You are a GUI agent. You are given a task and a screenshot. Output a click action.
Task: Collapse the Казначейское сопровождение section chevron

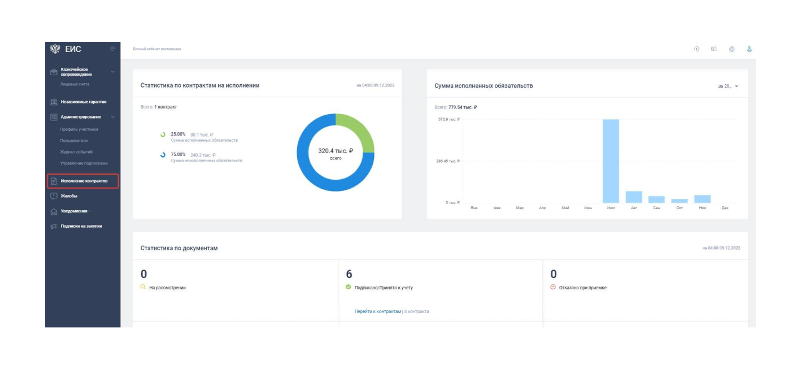click(x=112, y=72)
